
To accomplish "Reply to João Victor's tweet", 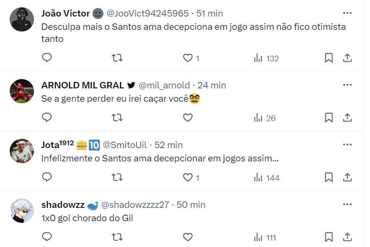I will (x=47, y=58).
